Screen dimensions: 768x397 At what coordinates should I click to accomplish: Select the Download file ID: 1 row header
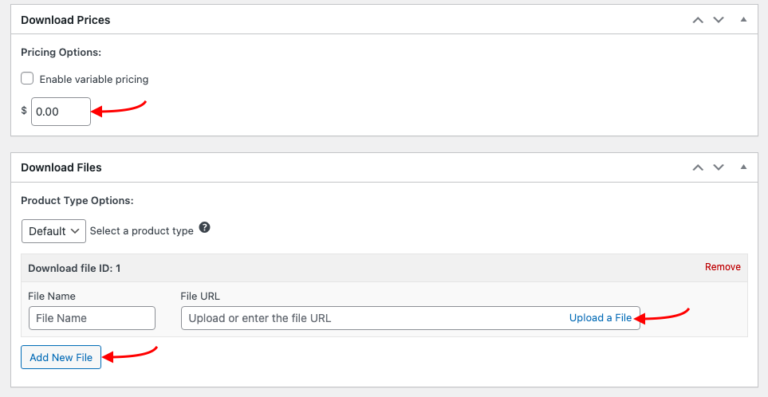pos(384,268)
